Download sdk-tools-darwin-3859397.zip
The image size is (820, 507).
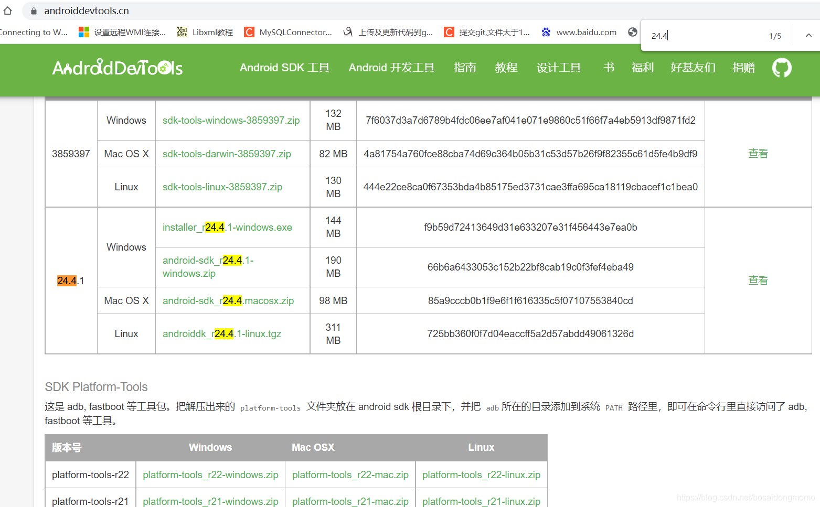(227, 154)
